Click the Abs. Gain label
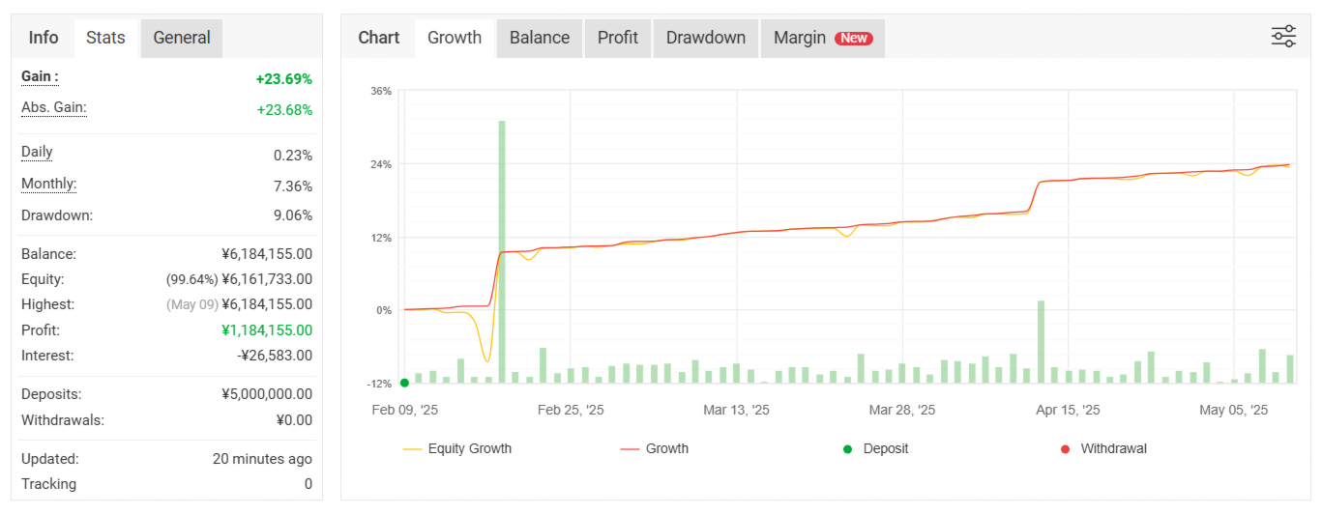 coord(54,108)
